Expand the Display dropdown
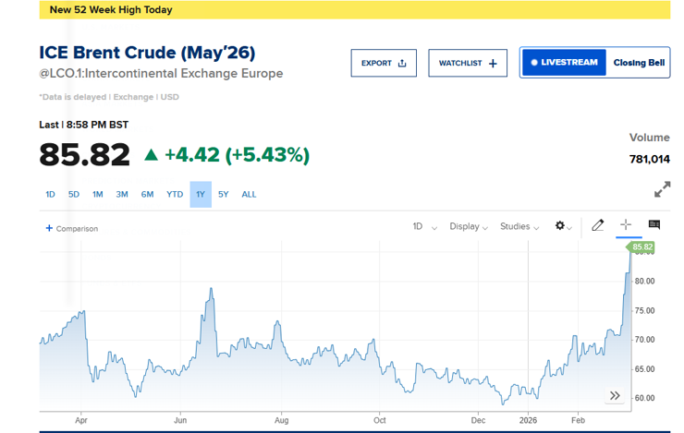This screenshot has width=684, height=433. pos(469,226)
